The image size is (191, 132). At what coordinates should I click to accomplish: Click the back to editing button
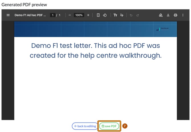[85, 126]
